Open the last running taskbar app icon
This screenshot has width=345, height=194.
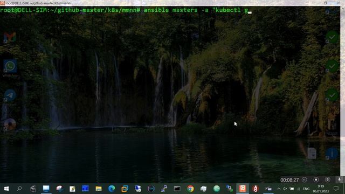[268, 189]
